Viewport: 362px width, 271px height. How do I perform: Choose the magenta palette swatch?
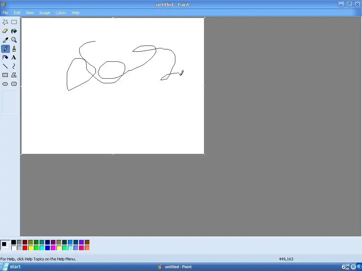[x=53, y=248]
